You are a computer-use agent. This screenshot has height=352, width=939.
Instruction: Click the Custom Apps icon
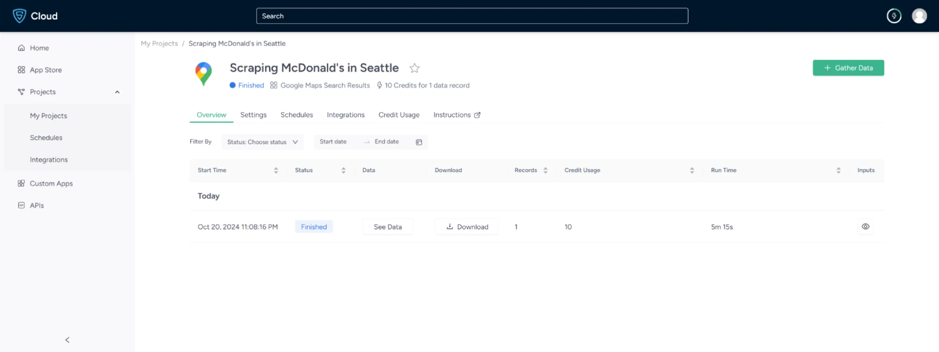coord(22,184)
